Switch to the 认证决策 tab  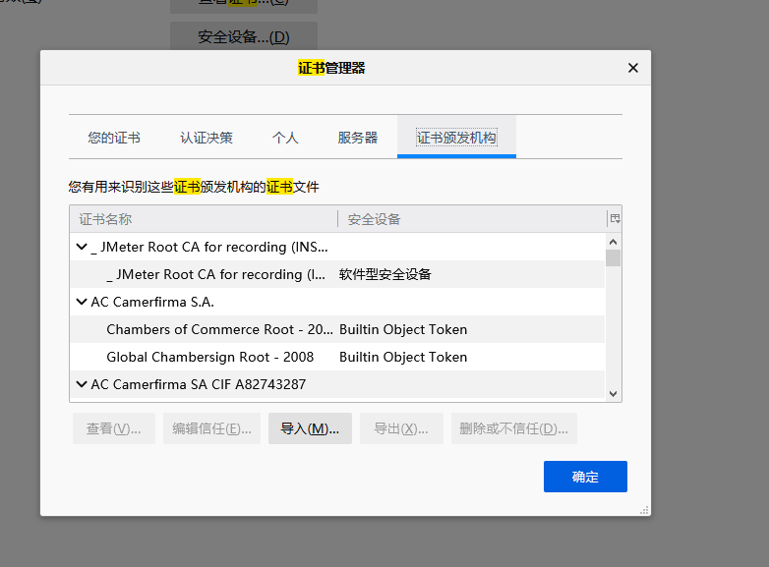(207, 138)
